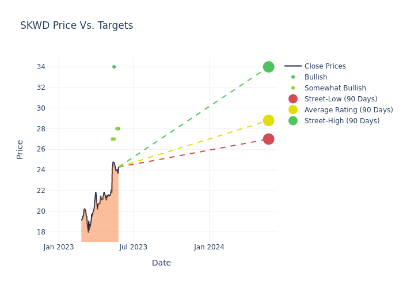The width and height of the screenshot is (403, 288).
Task: Click the 34 label on the y-axis
Action: pos(48,67)
